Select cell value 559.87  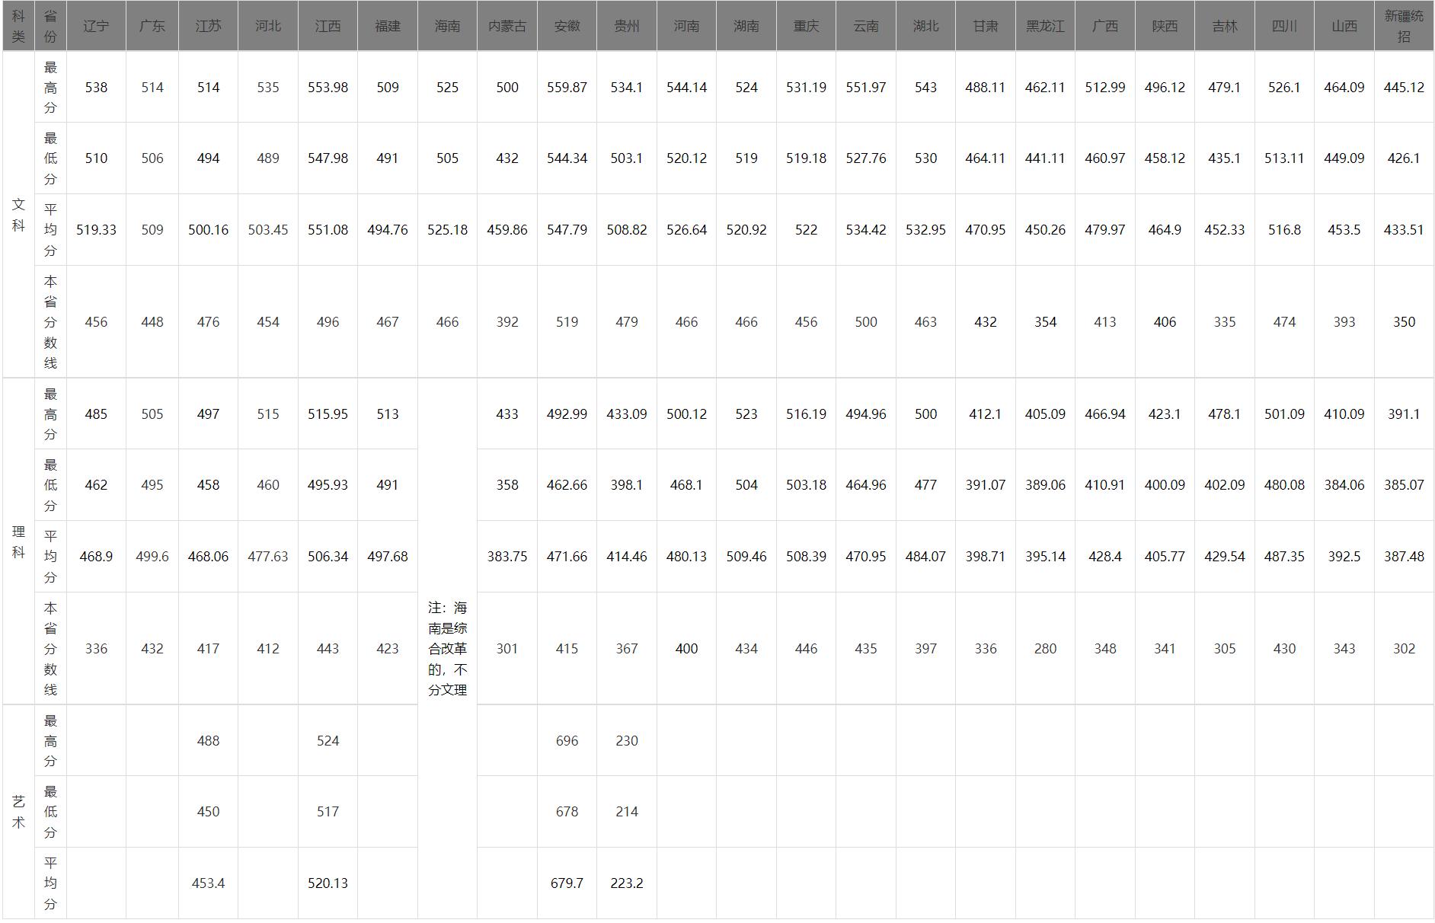pos(567,88)
